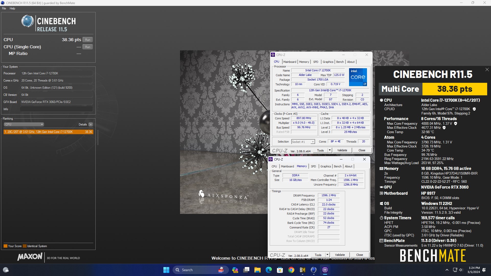Open Microsoft Store from taskbar
The width and height of the screenshot is (491, 276).
280,270
